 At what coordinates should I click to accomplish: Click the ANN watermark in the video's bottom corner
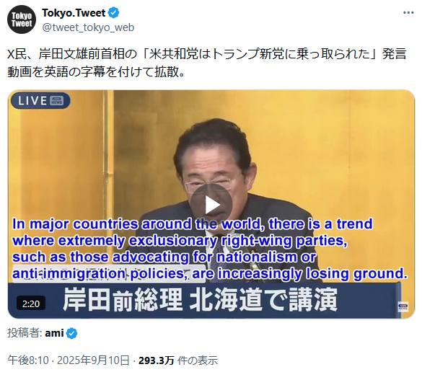403,306
